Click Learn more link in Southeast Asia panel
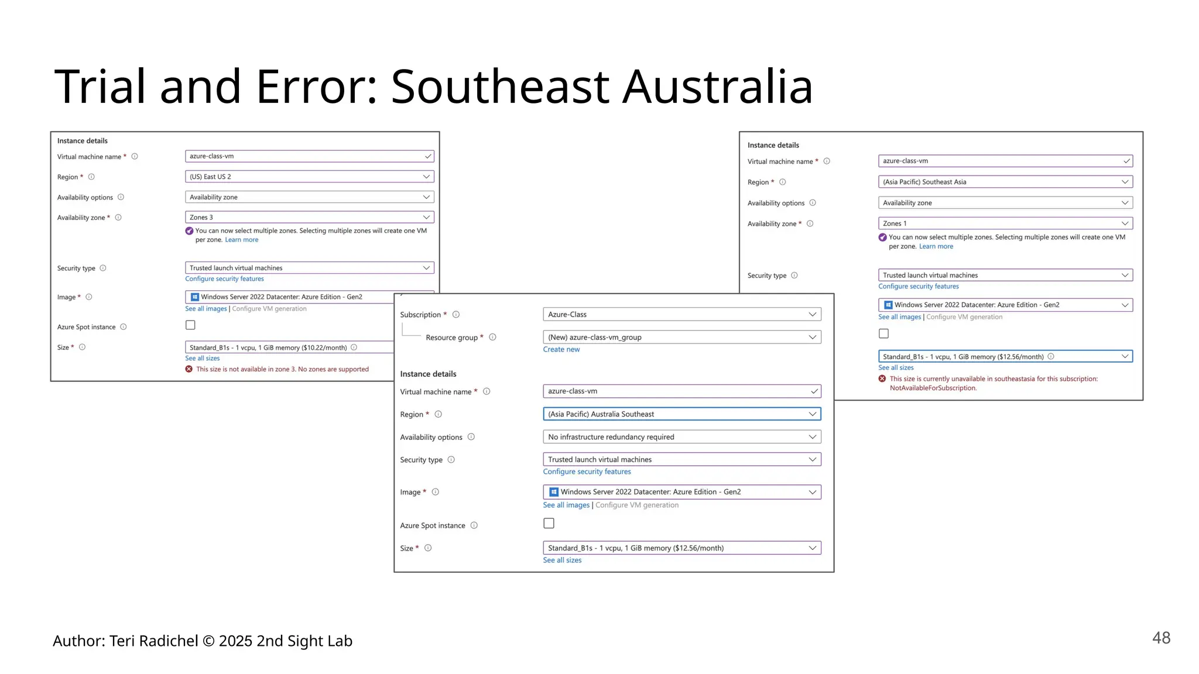Screen dimensions: 1199x674 coord(936,246)
